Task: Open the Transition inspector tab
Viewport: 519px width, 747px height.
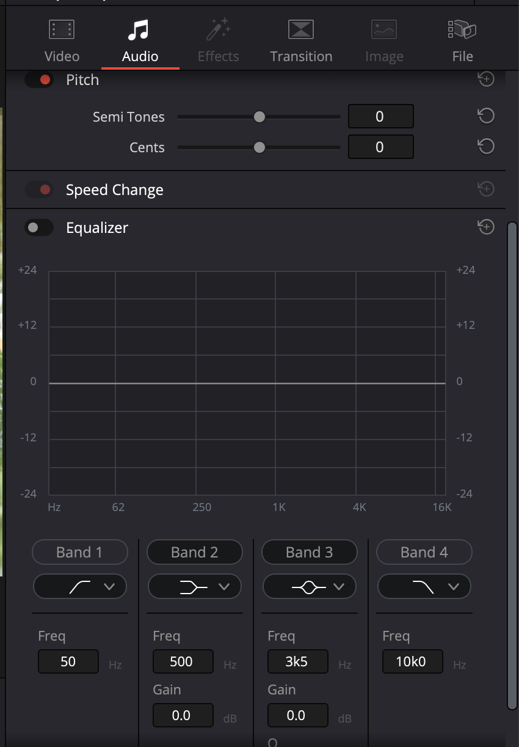Action: click(301, 42)
